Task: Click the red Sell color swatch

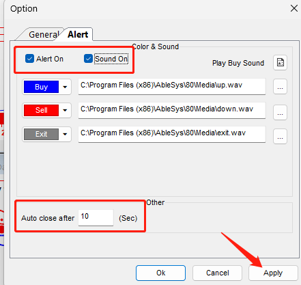Action: coord(41,110)
